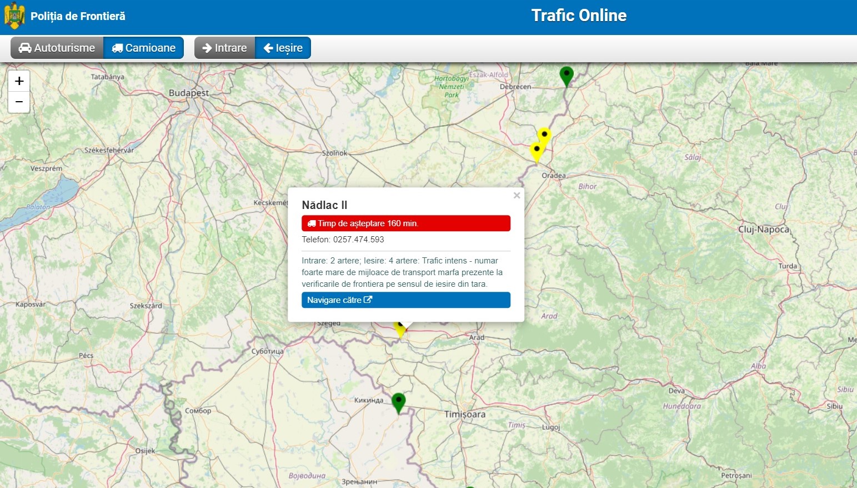
Task: Click the Nădlac II popup title
Action: click(324, 205)
